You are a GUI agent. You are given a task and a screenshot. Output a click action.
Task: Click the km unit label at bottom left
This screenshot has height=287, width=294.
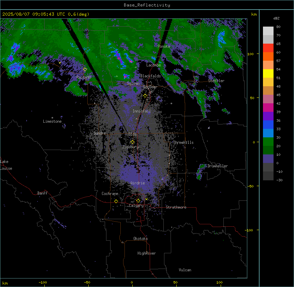pos(5,283)
